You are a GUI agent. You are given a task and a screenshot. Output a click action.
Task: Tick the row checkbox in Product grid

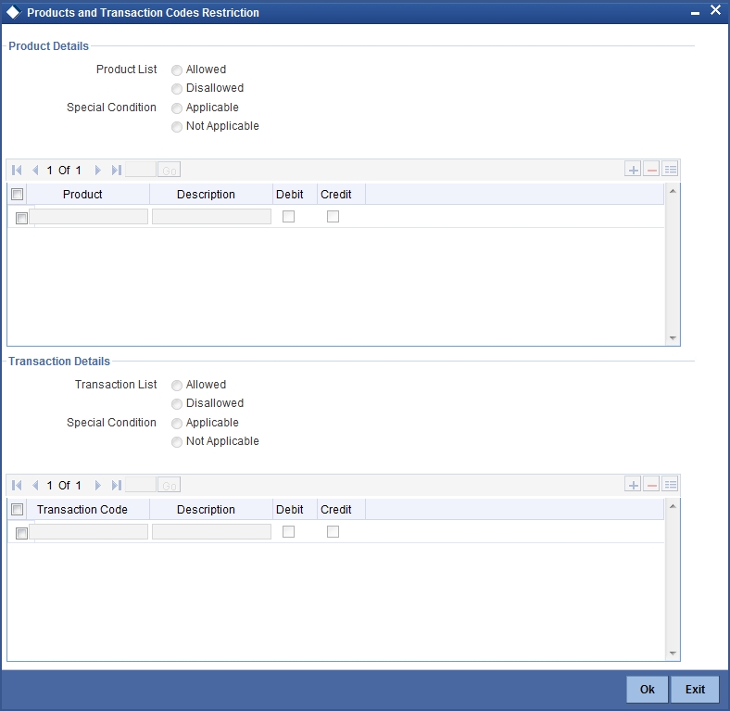(21, 218)
